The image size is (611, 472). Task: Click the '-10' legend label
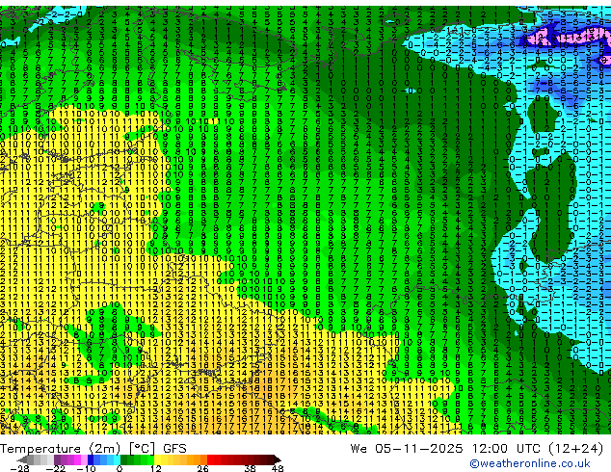point(86,468)
